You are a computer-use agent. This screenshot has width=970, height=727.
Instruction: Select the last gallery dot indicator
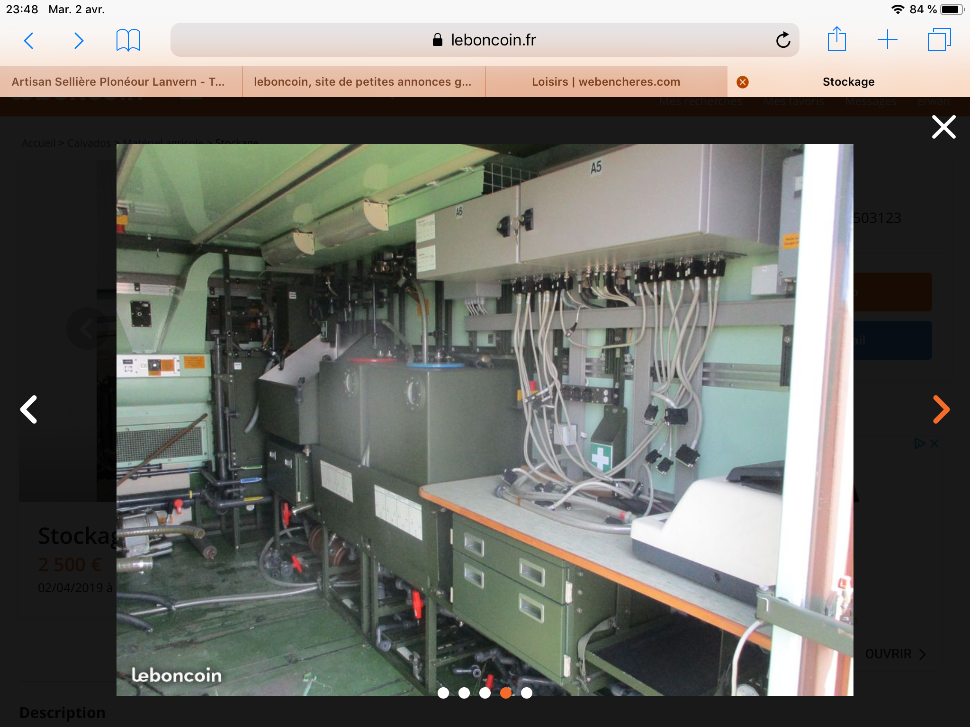(x=527, y=693)
